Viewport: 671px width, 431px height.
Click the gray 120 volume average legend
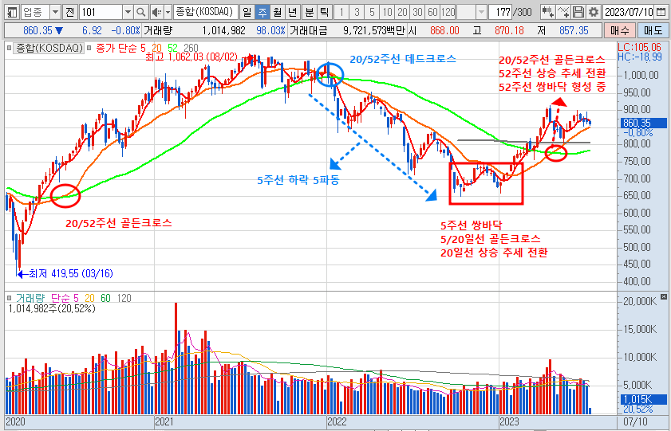tap(124, 298)
